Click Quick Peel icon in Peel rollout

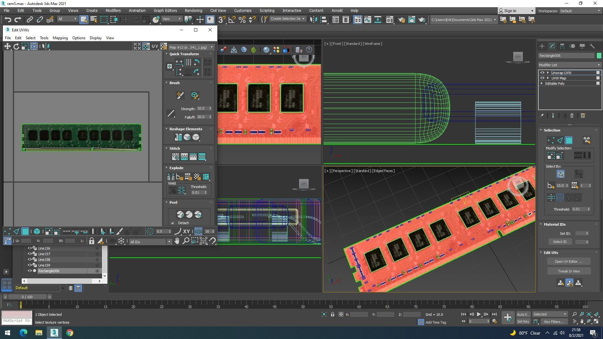[x=180, y=214]
